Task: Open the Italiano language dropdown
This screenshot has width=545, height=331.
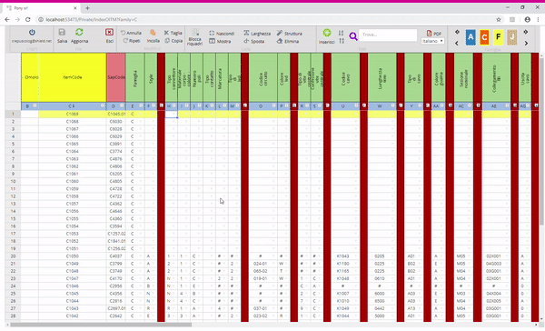Action: (x=432, y=41)
